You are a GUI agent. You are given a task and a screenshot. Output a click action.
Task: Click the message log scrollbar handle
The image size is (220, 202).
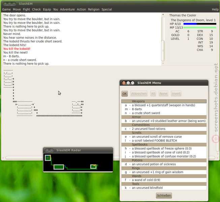click(163, 50)
